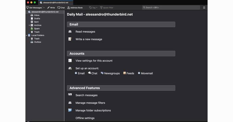This screenshot has height=122, width=233.
Task: Open the Trash folder under Local Folders
Action: point(37,39)
